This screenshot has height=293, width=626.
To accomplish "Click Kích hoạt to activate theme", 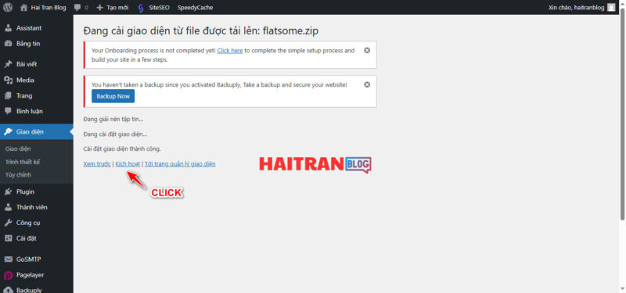I will click(128, 164).
